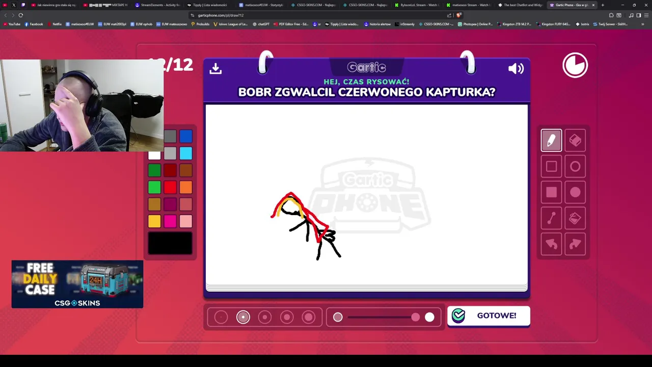Choose the filled circle shape tool

pyautogui.click(x=575, y=192)
